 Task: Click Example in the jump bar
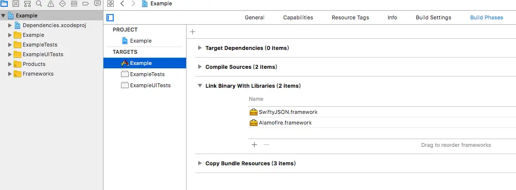coord(161,4)
